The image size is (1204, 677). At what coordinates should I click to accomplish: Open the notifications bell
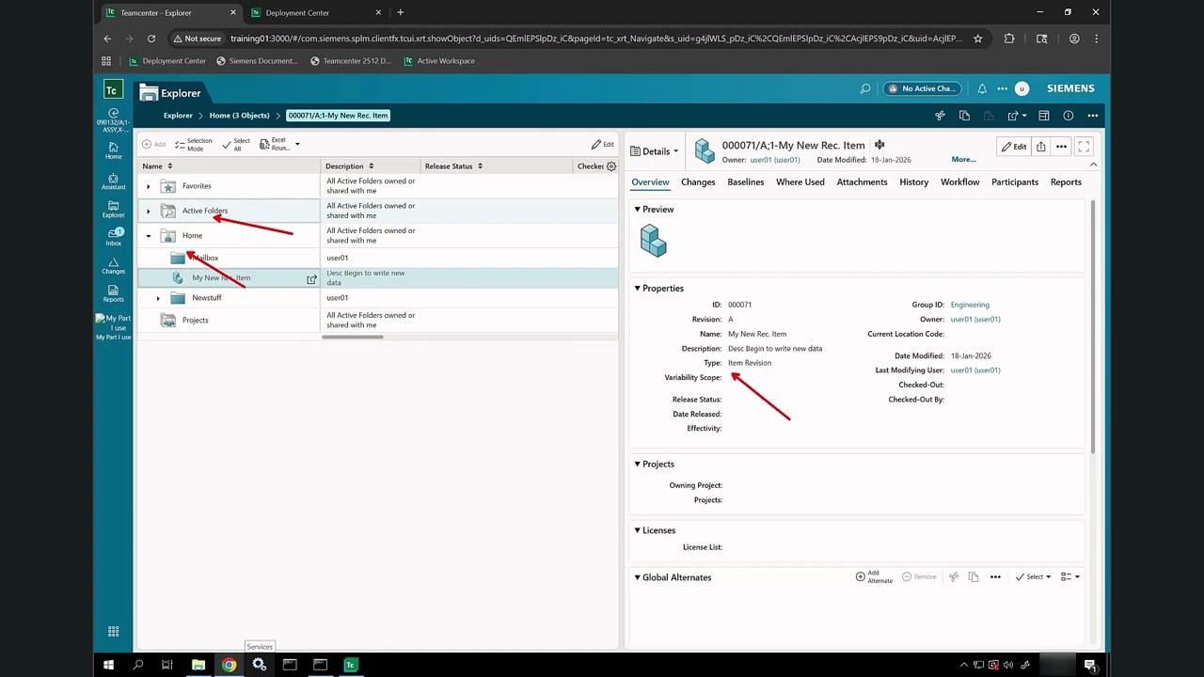point(982,88)
